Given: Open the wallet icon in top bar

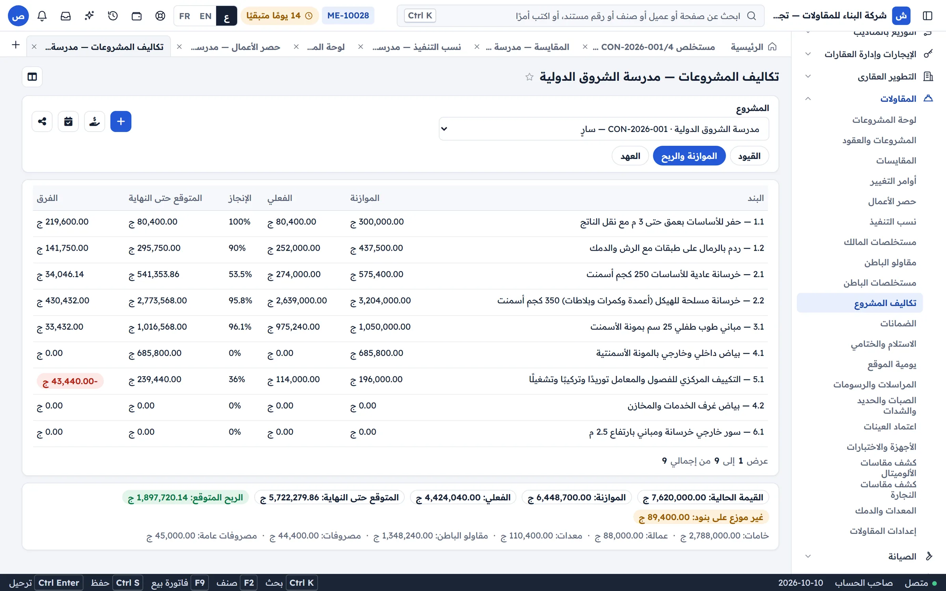Looking at the screenshot, I should pos(137,16).
